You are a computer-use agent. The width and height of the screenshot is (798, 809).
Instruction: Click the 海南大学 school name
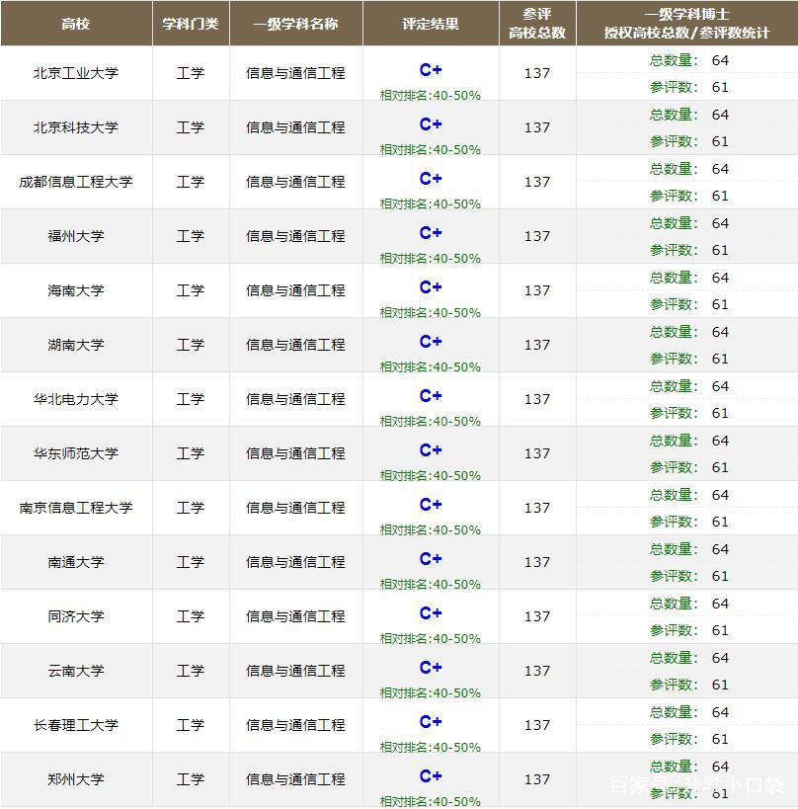[x=76, y=290]
